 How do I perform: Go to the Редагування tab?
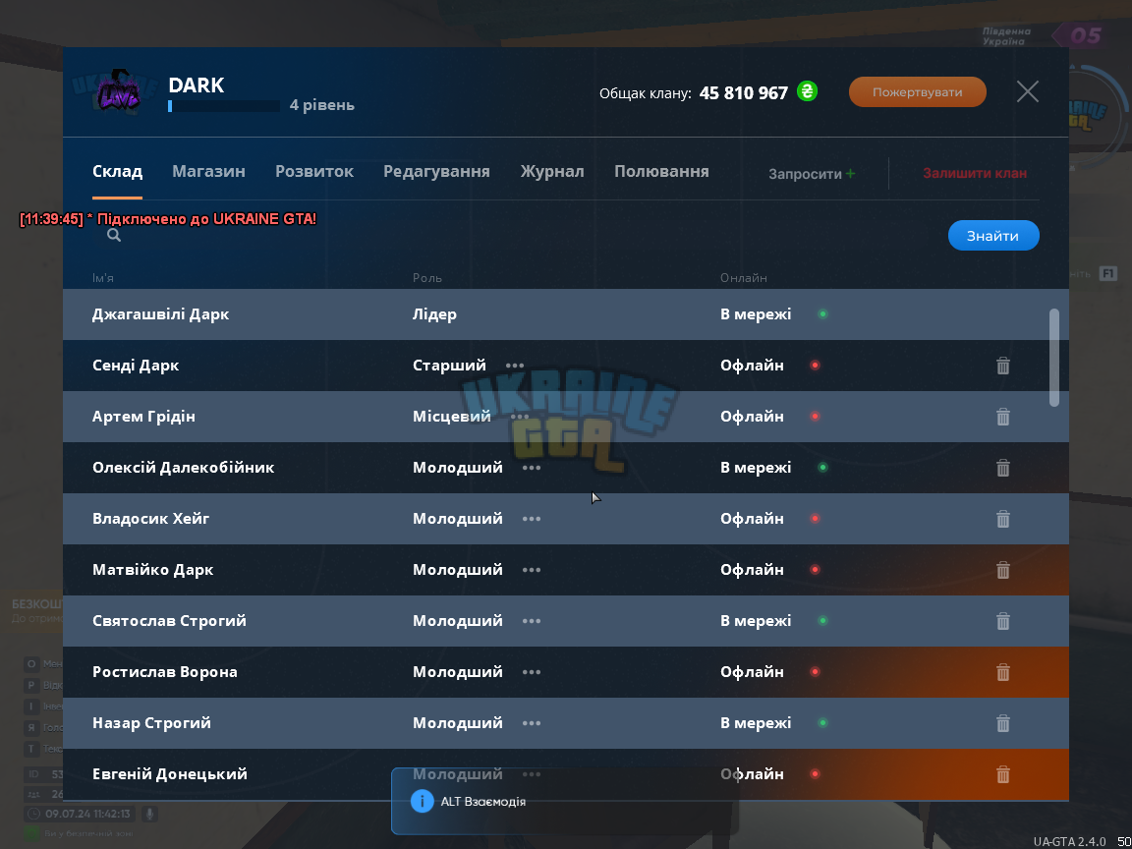click(x=436, y=172)
